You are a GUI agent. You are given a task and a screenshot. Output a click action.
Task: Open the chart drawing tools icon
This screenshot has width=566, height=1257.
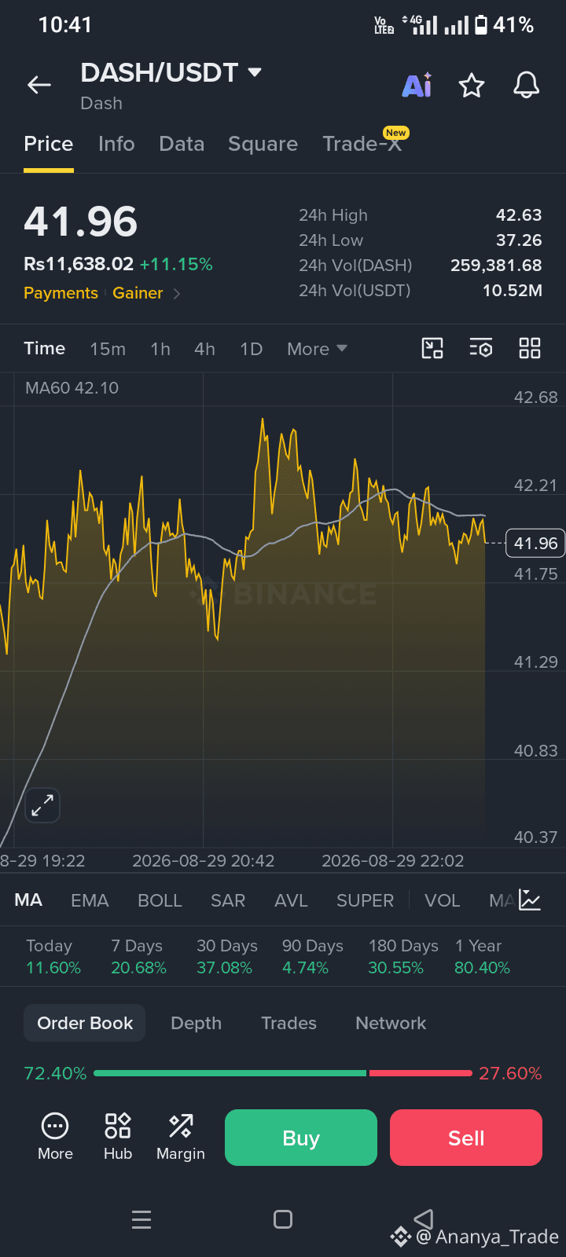click(432, 348)
